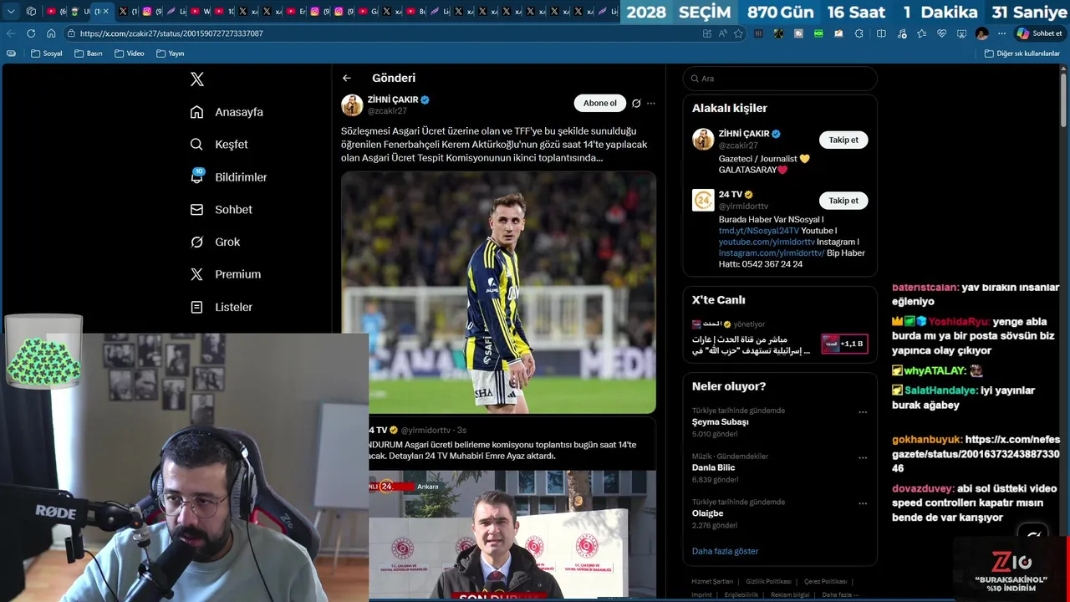Open the audio mixer extension icon

tap(758, 33)
